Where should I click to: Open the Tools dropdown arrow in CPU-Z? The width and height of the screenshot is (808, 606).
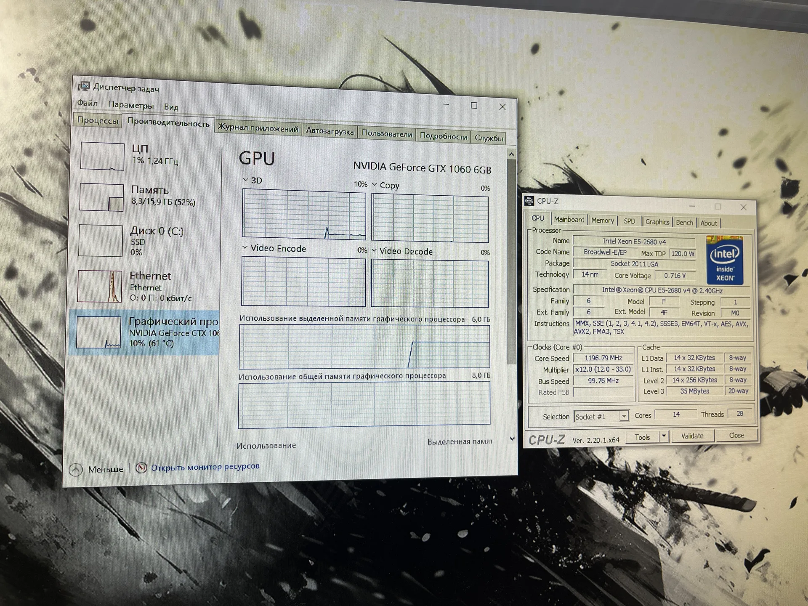point(664,436)
